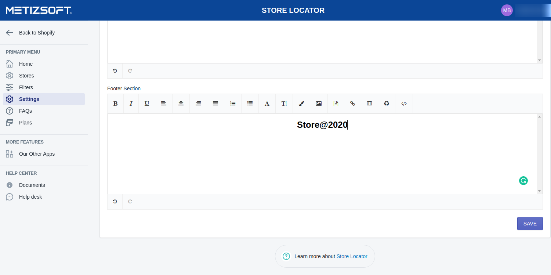Insert a table in footer editor
The image size is (551, 275).
point(369,104)
